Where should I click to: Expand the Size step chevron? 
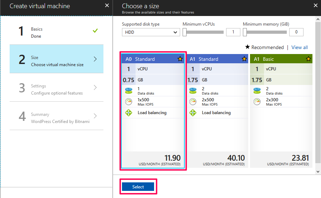point(95,59)
